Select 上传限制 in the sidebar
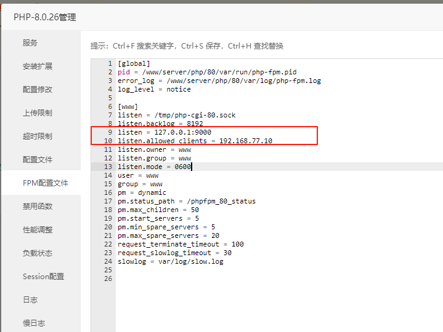Image resolution: width=443 pixels, height=332 pixels. [38, 113]
